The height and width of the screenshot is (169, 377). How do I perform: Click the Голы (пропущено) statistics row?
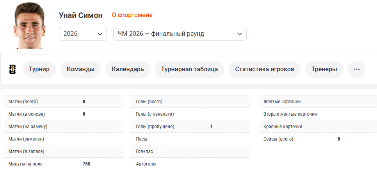pos(191,127)
